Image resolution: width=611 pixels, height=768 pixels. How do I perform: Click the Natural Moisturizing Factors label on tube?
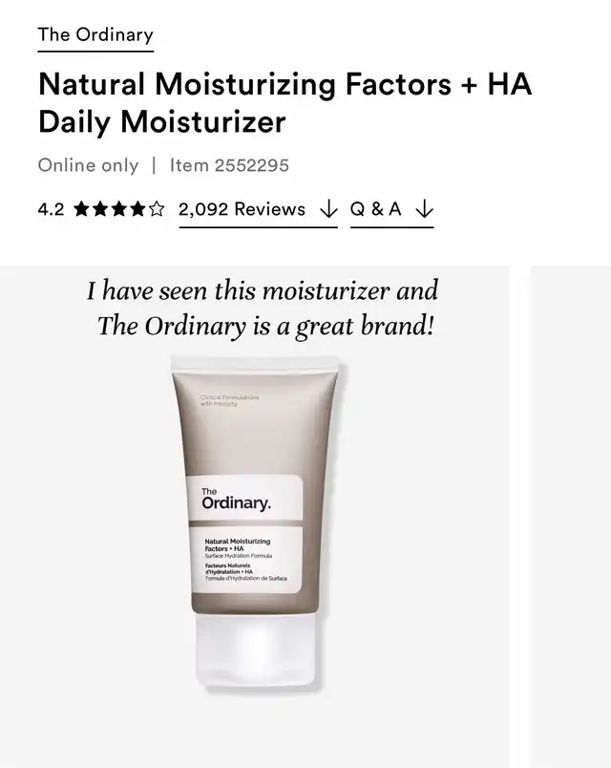point(238,544)
